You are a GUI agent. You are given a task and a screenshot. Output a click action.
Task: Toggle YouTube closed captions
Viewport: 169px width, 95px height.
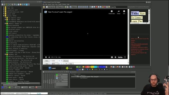coord(112,57)
